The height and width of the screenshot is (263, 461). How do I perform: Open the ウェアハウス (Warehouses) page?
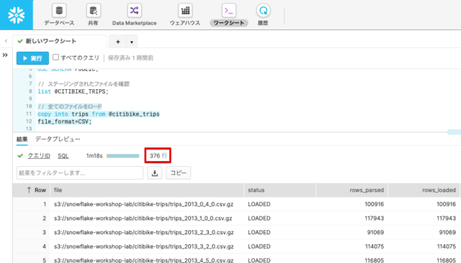[185, 14]
